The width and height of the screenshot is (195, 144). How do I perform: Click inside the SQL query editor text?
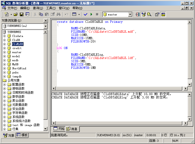point(122,53)
